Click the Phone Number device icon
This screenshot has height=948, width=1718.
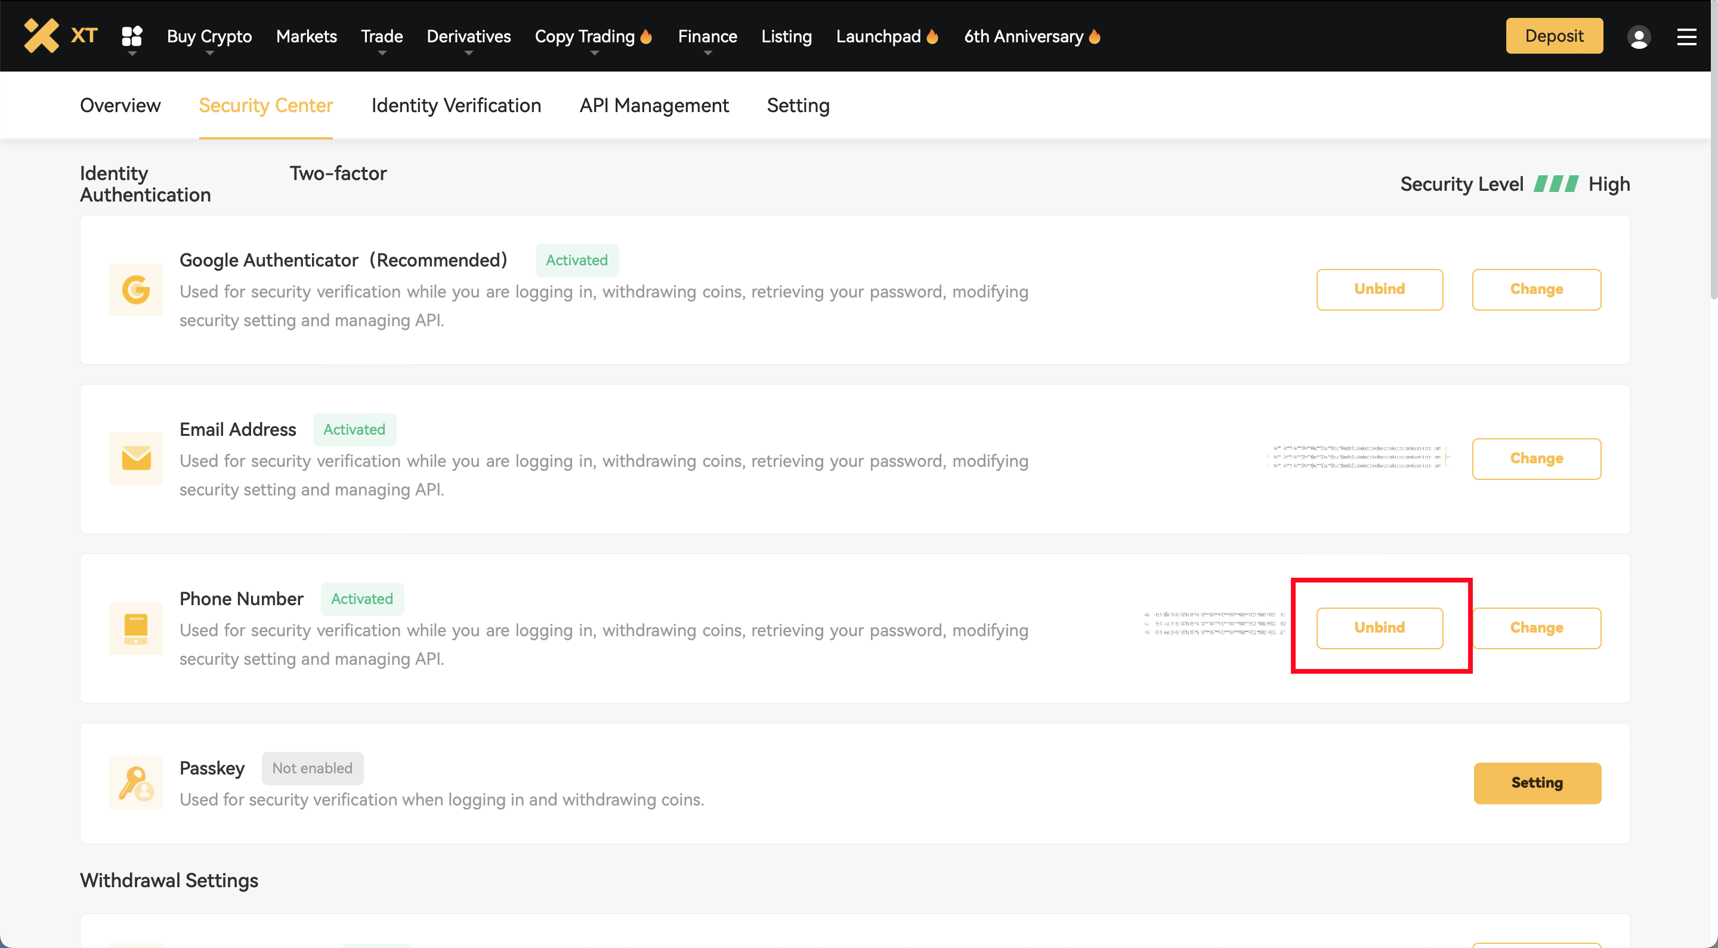136,628
